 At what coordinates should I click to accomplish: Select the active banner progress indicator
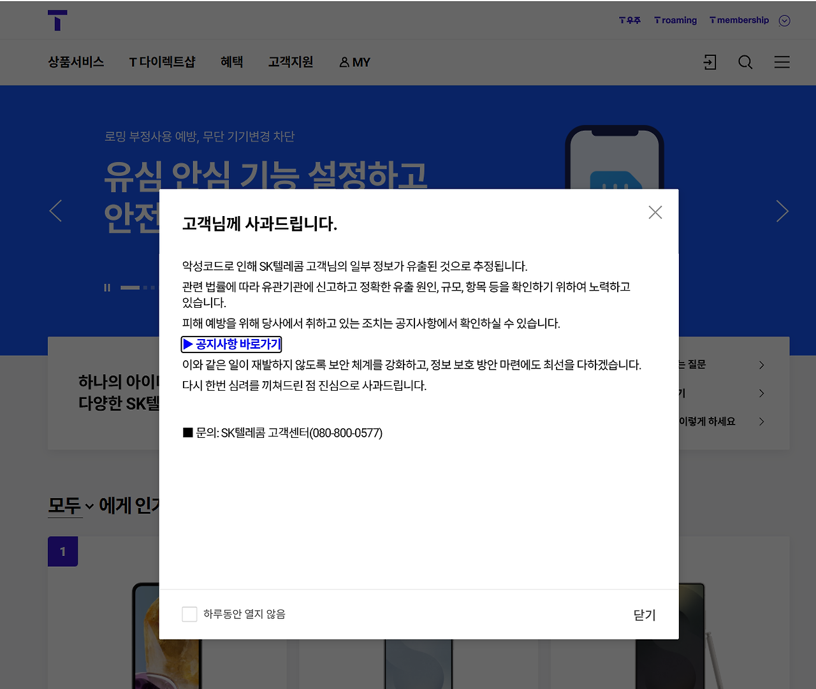pos(130,287)
